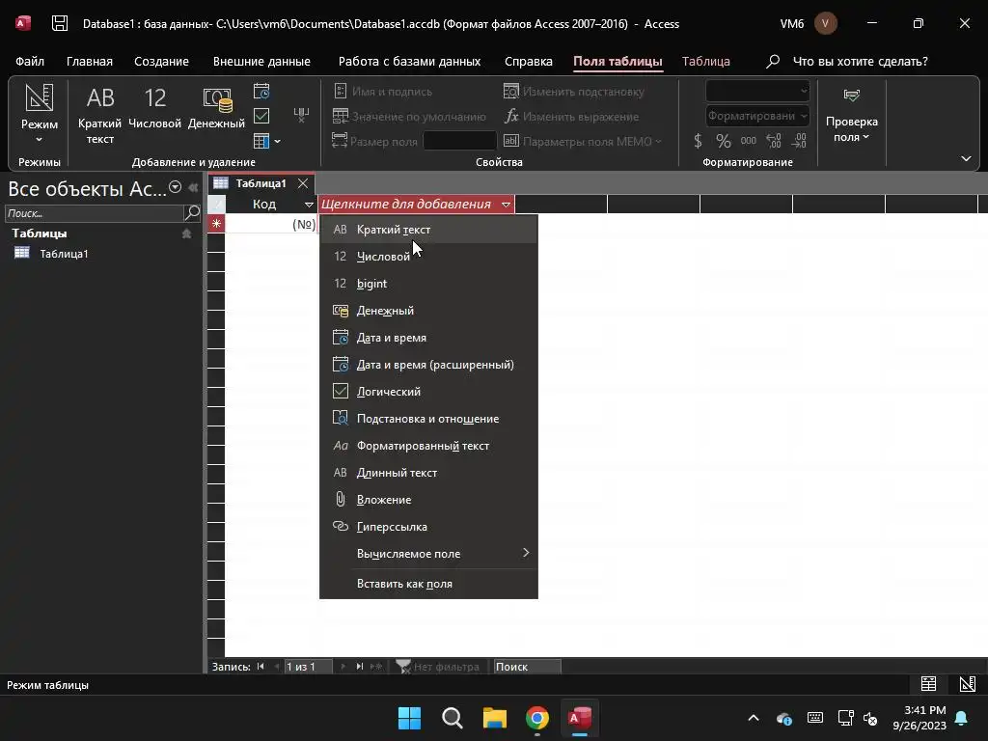Click the navigation pane Поиск field
Screen dimensions: 988x741
pyautogui.click(x=95, y=213)
